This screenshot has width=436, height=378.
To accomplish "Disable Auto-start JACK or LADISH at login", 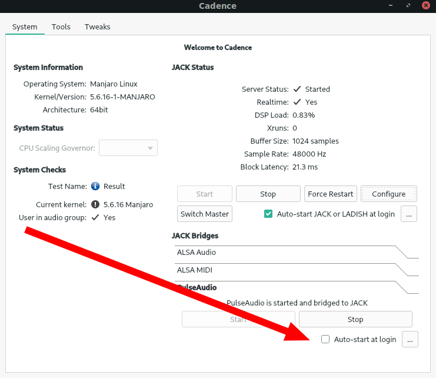I will click(268, 214).
